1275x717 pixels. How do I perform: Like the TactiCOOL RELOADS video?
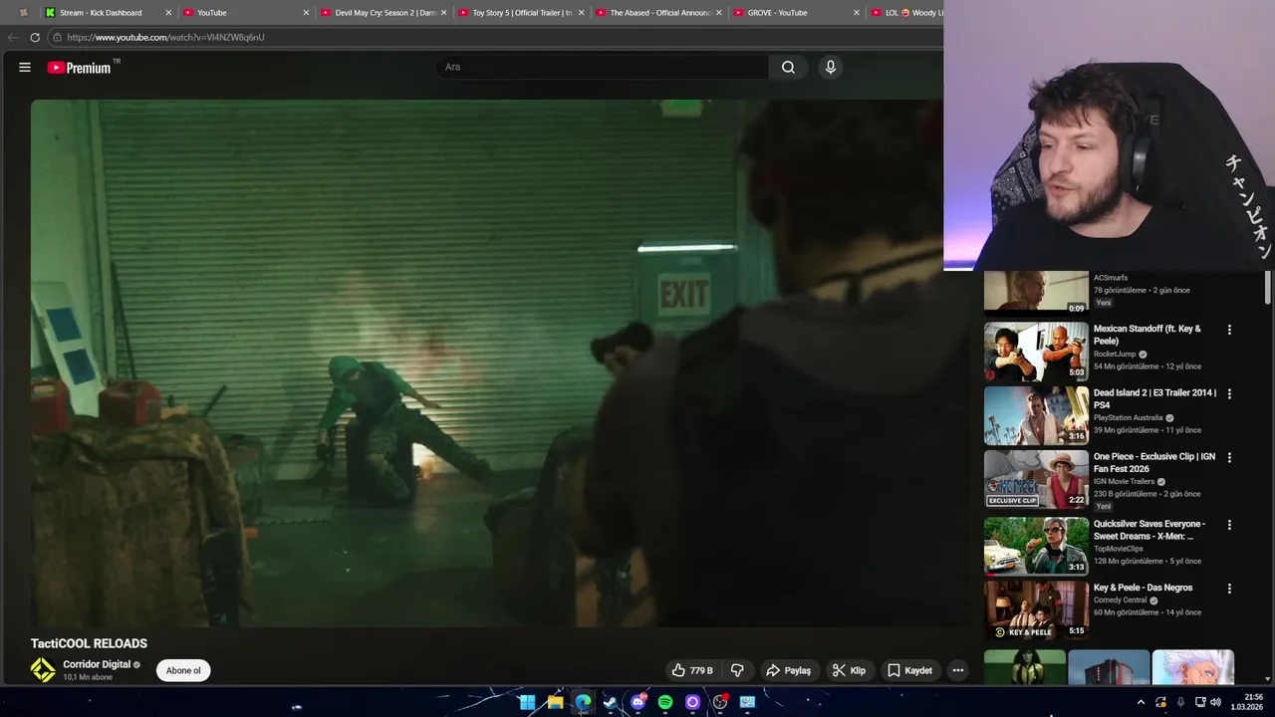coord(691,670)
